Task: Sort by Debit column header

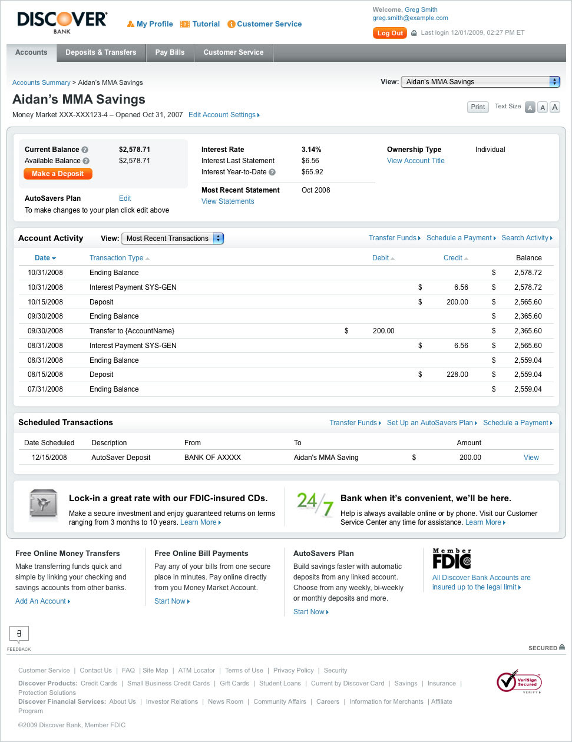Action: pyautogui.click(x=383, y=258)
